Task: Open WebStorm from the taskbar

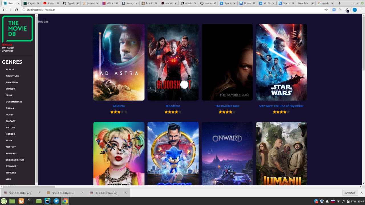Action: coord(47,201)
